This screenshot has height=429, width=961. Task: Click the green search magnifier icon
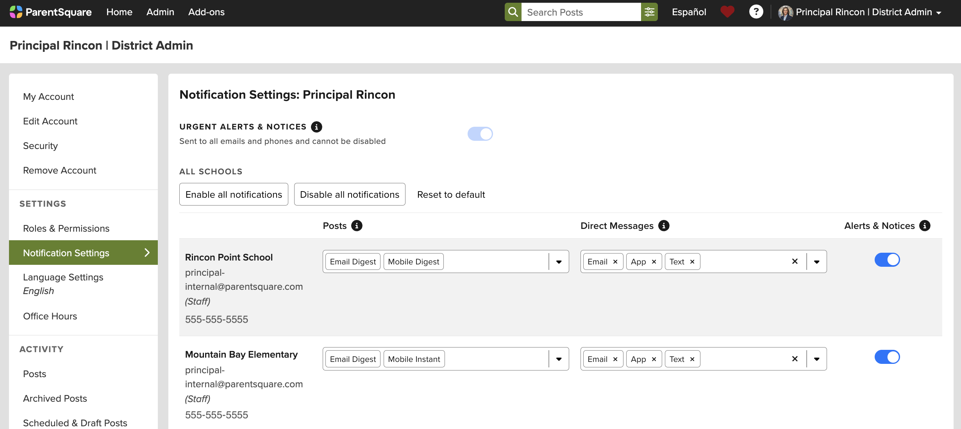(x=513, y=12)
